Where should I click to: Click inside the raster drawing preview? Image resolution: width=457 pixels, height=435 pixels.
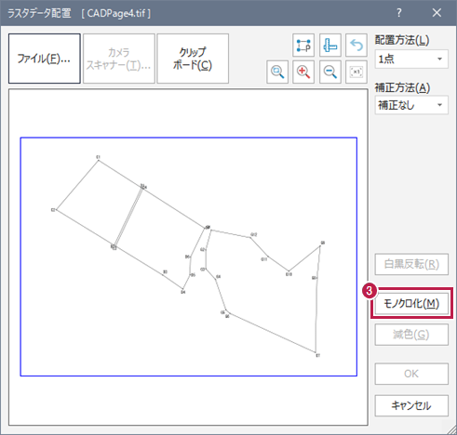[188, 257]
